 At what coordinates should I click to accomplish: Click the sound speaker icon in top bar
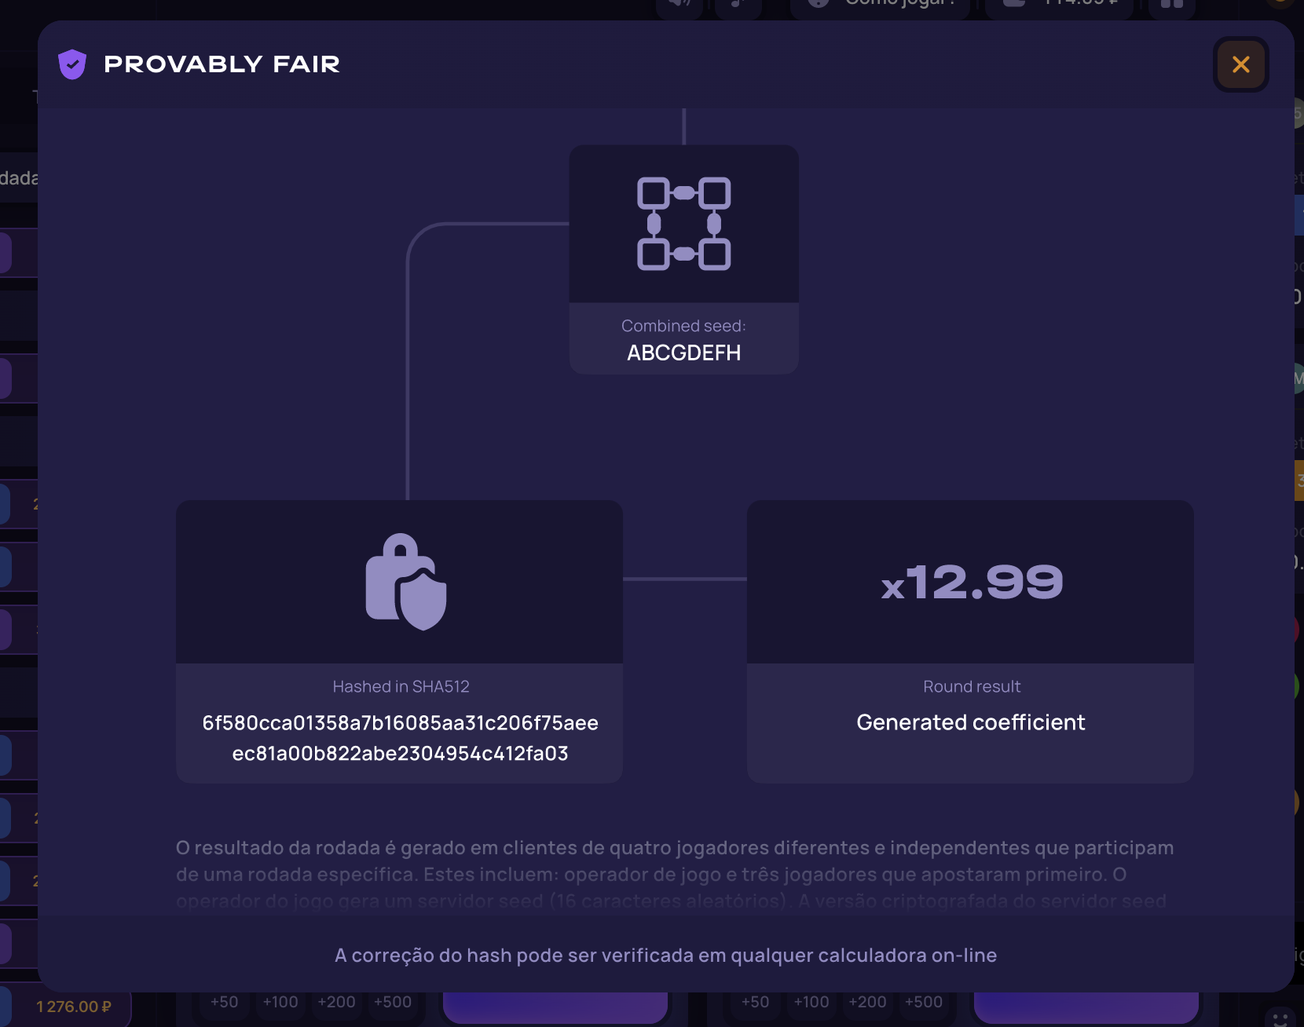pyautogui.click(x=679, y=5)
